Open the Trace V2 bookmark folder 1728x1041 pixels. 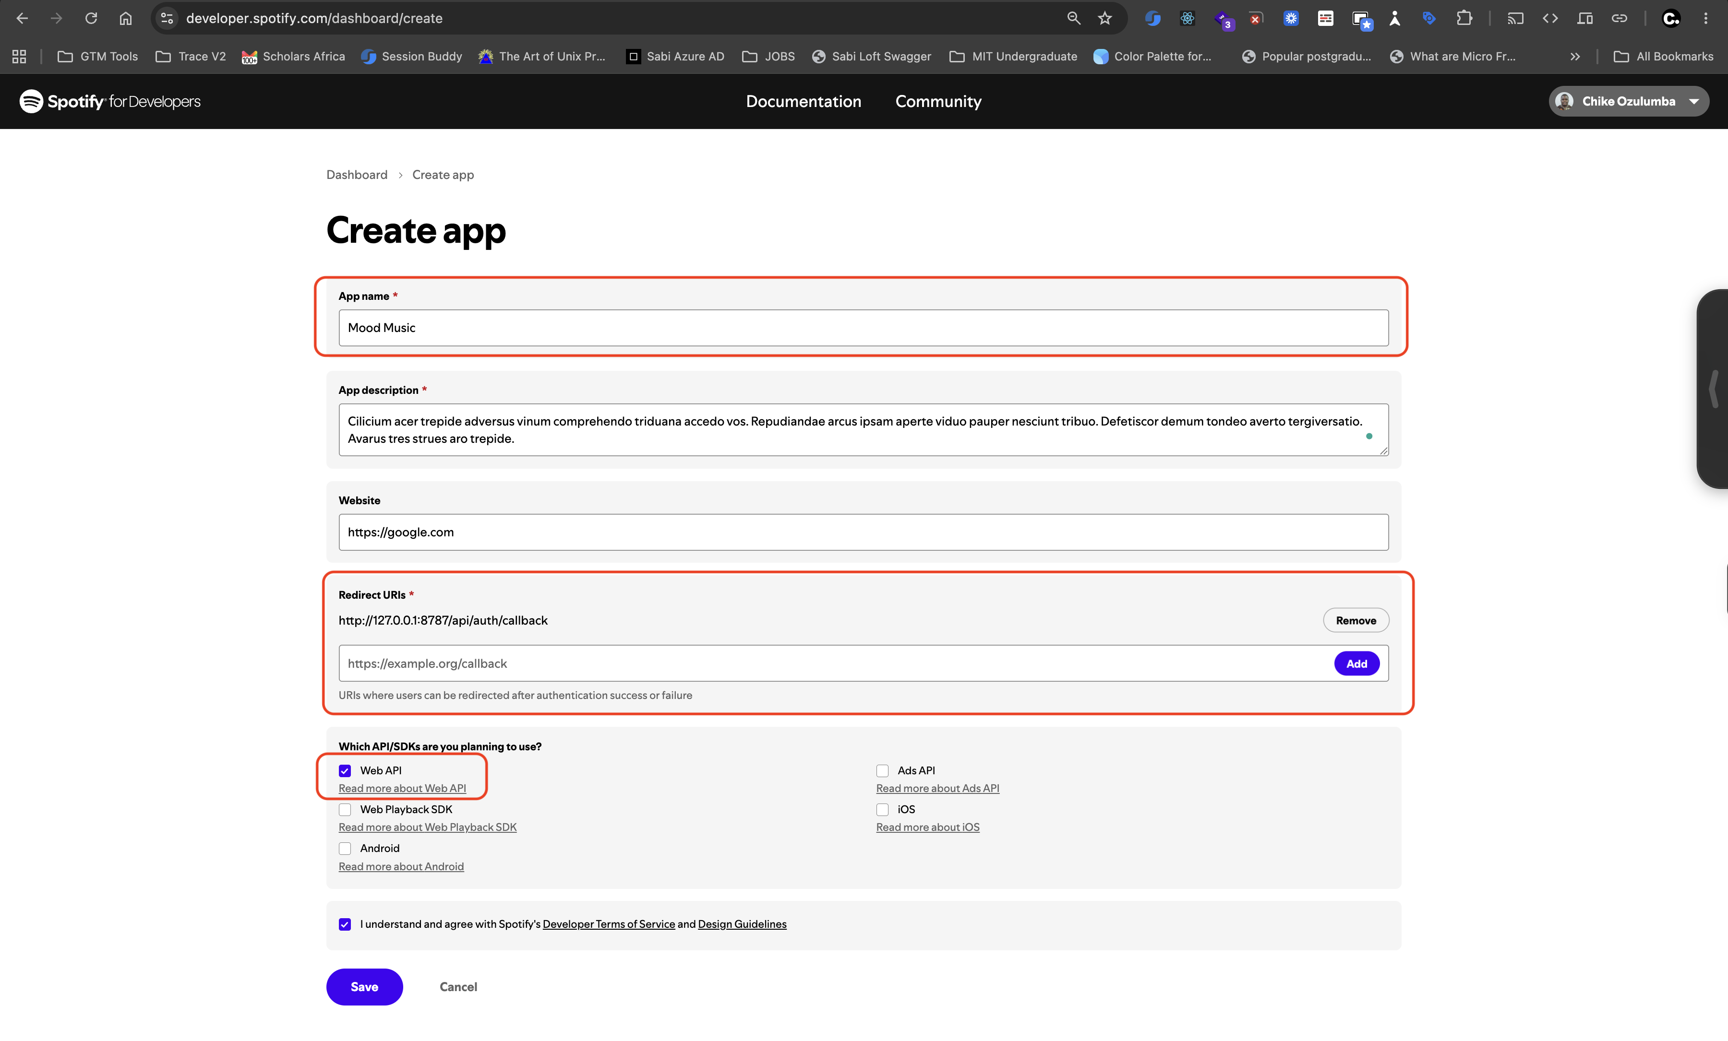coord(191,56)
